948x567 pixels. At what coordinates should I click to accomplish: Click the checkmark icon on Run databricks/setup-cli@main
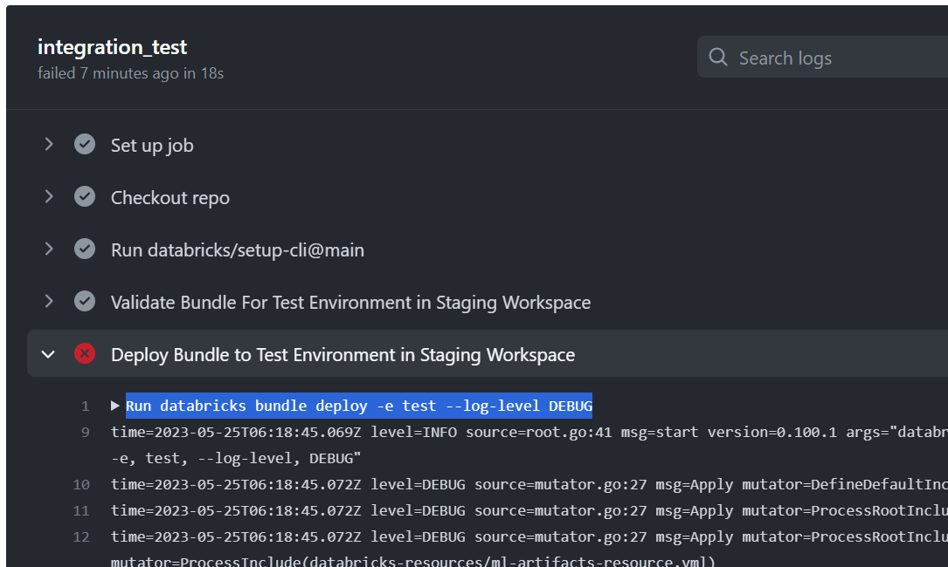click(84, 249)
